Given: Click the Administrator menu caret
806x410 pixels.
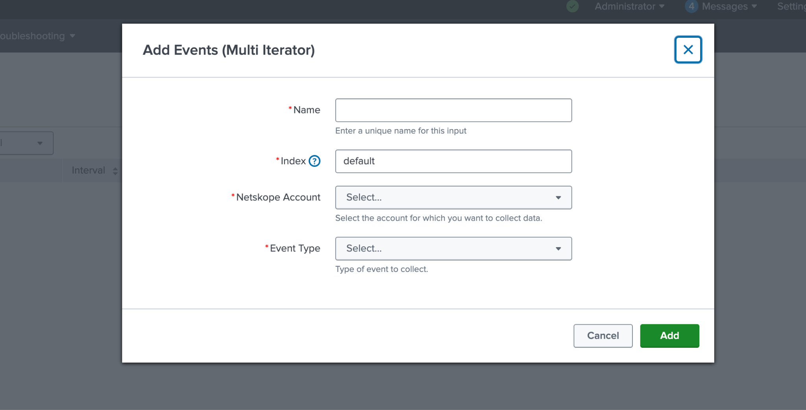Looking at the screenshot, I should point(662,6).
